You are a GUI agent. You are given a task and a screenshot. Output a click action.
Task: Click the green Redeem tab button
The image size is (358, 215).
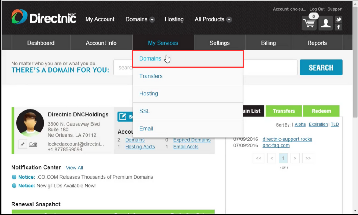tap(321, 111)
